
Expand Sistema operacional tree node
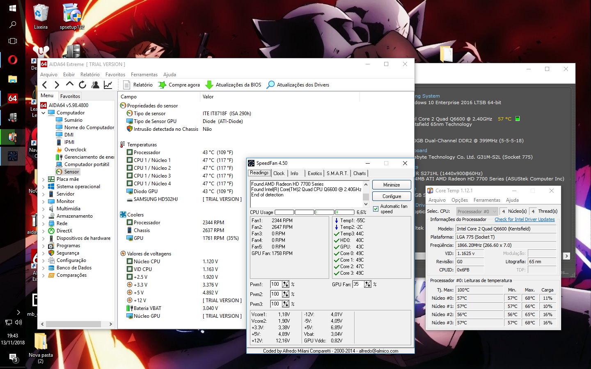click(44, 187)
